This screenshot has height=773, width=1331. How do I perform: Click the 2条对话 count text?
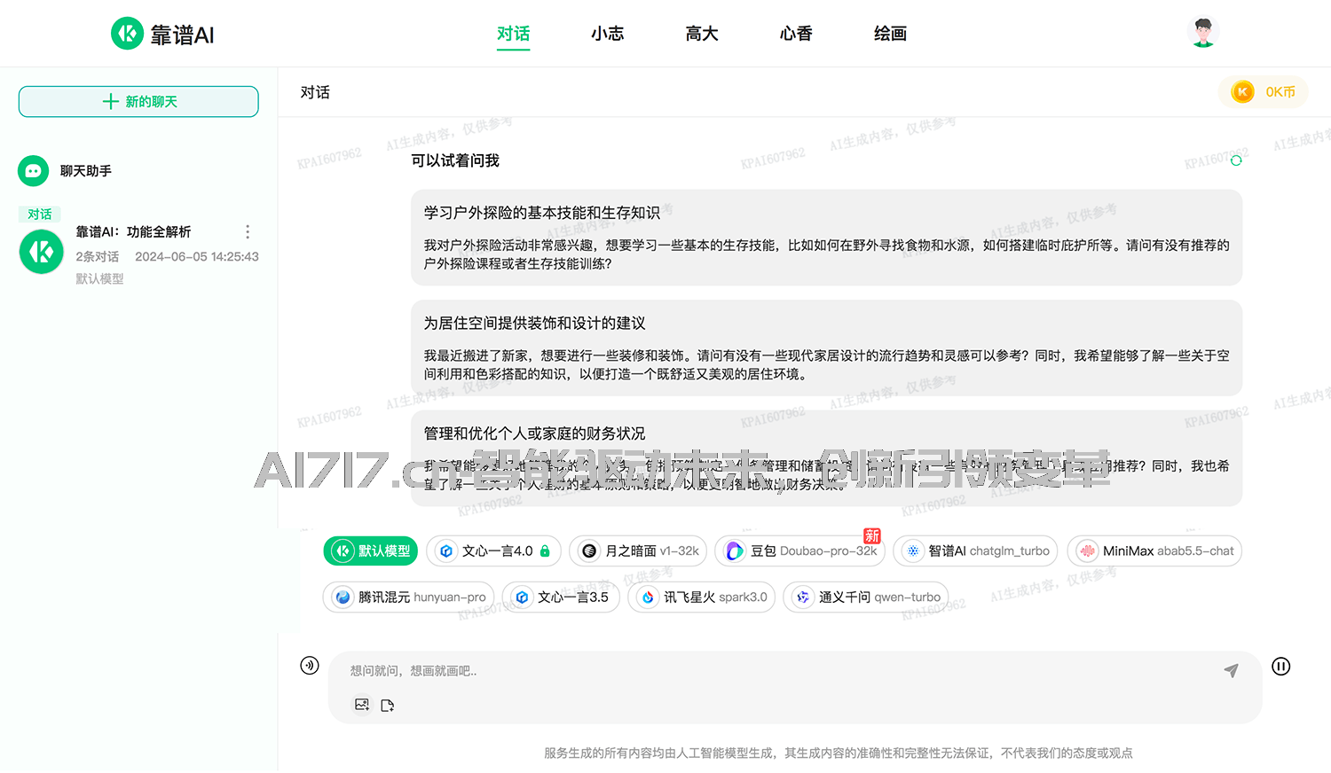[98, 256]
